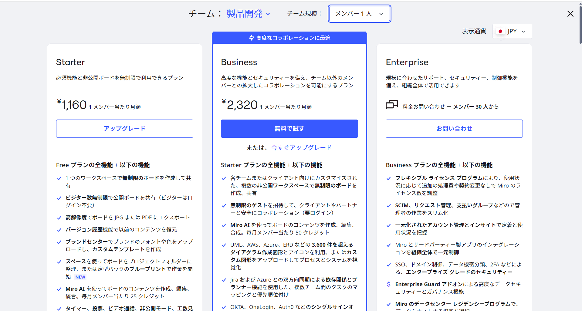This screenshot has height=311, width=582.
Task: Click the 料金お問い合わせ text in Enterprise
Action: tap(424, 106)
